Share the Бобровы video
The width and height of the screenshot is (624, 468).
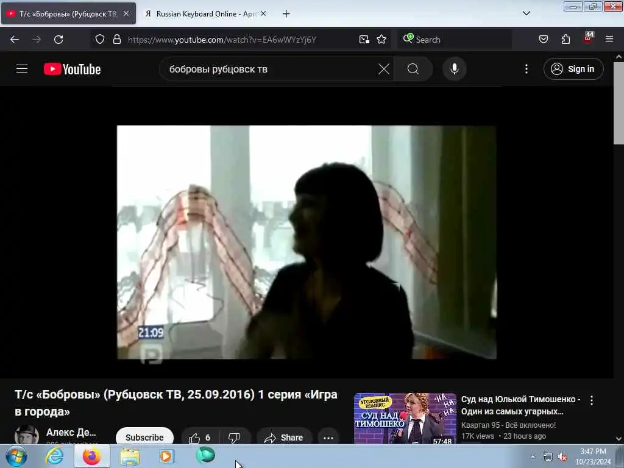point(284,438)
